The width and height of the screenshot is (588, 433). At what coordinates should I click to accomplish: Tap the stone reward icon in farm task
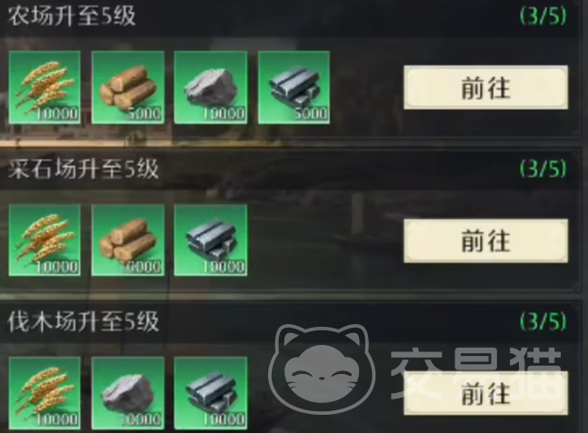(x=211, y=87)
